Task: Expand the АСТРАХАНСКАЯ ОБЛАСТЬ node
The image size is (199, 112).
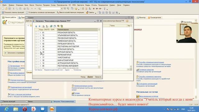Action: (40, 63)
